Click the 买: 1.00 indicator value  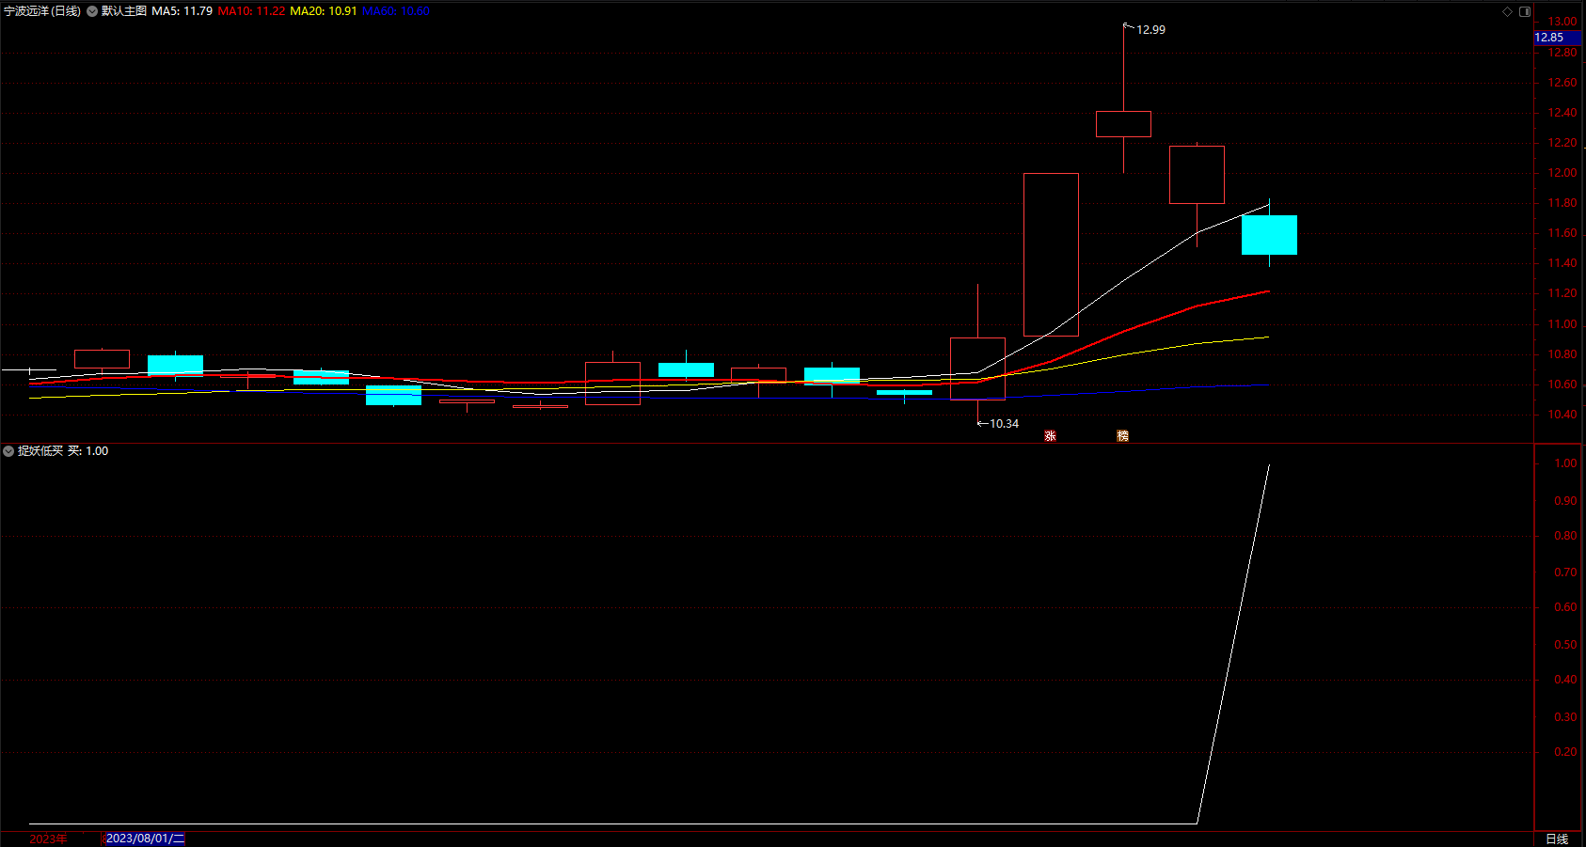pyautogui.click(x=88, y=451)
